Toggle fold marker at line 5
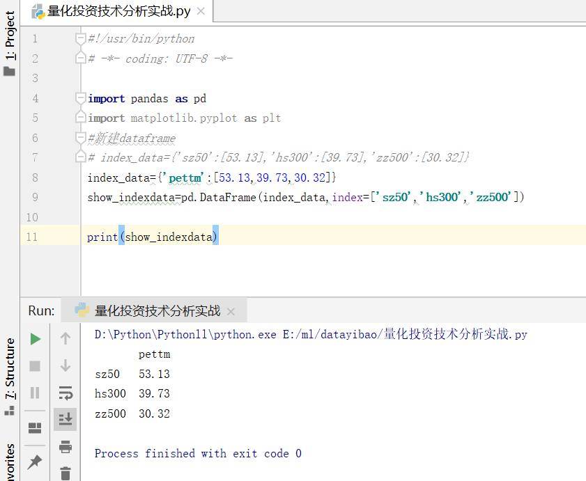This screenshot has width=586, height=481. tap(80, 118)
